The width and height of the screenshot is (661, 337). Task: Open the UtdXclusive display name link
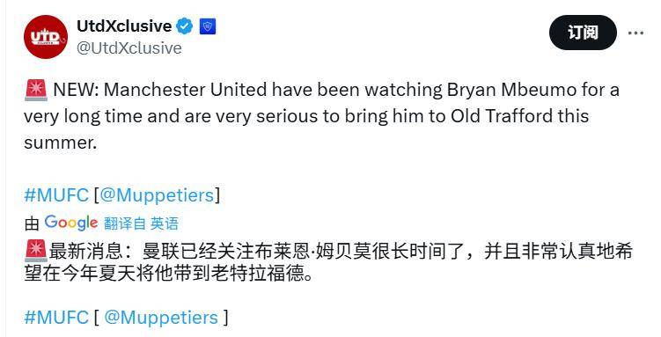point(124,26)
